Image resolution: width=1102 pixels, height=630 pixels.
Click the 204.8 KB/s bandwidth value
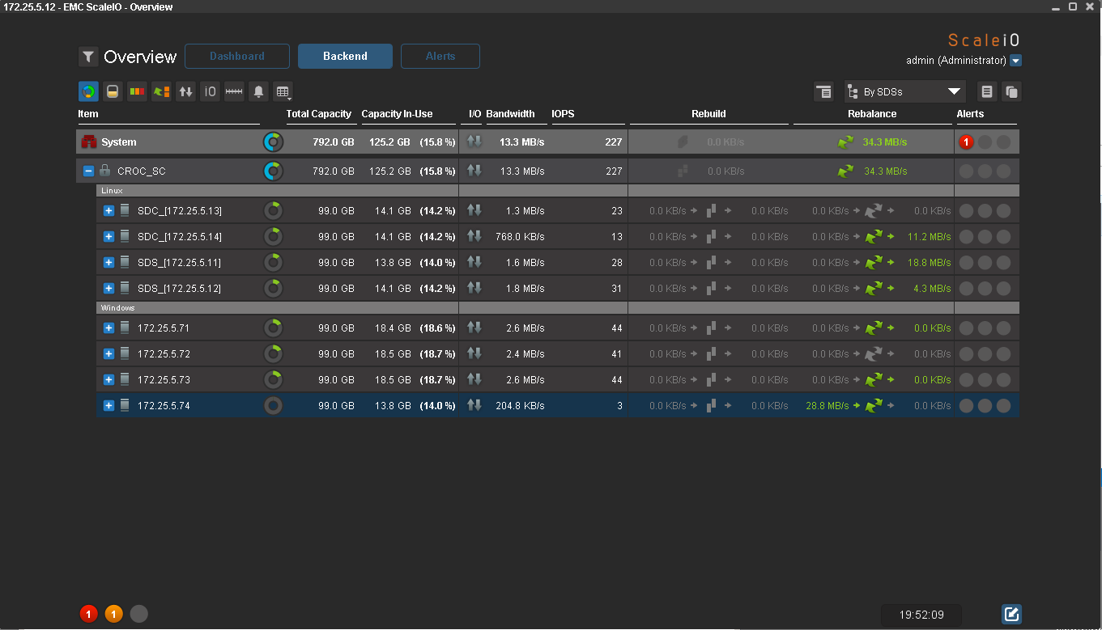520,406
